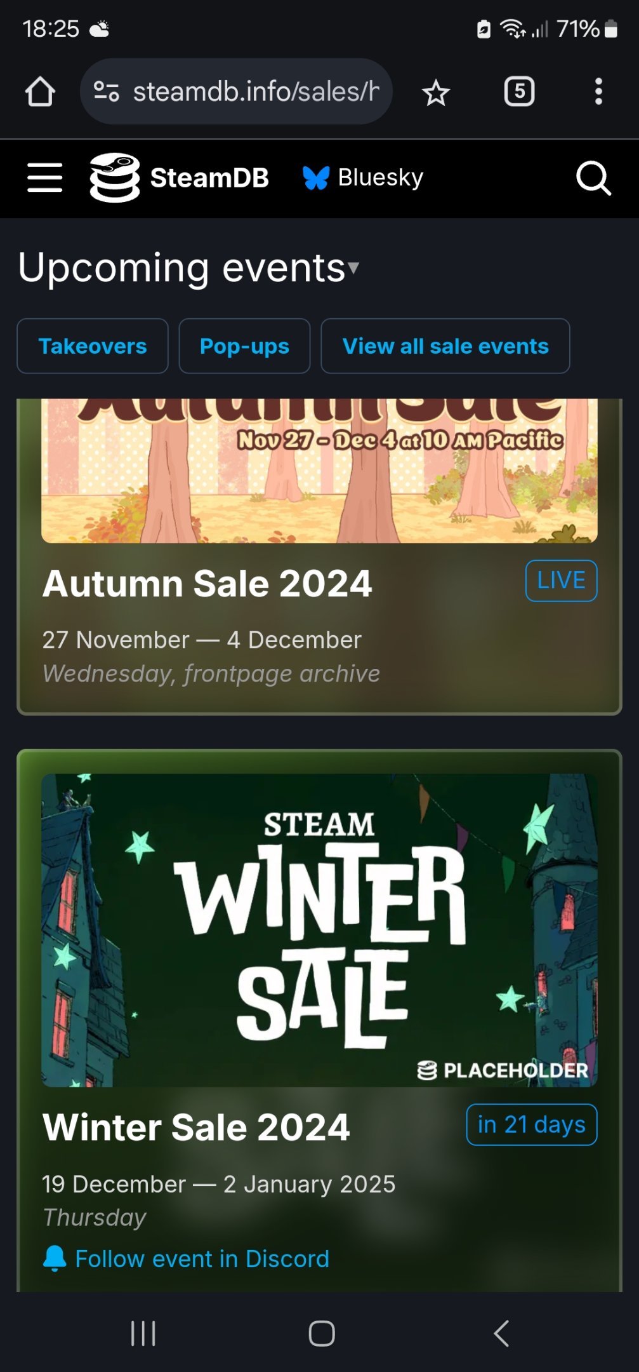Open View all sale events

tap(445, 346)
